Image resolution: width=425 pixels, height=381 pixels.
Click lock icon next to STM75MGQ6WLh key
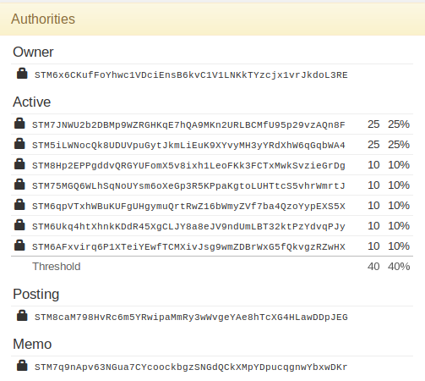[19, 185]
